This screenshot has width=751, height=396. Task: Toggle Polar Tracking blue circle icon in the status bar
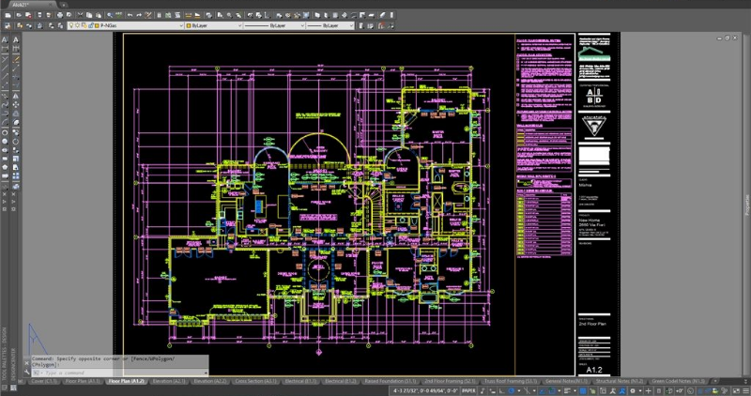click(511, 390)
